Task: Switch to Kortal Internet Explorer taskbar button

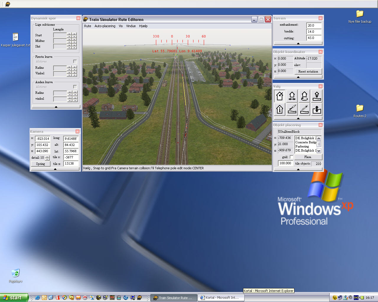Action: [221, 298]
